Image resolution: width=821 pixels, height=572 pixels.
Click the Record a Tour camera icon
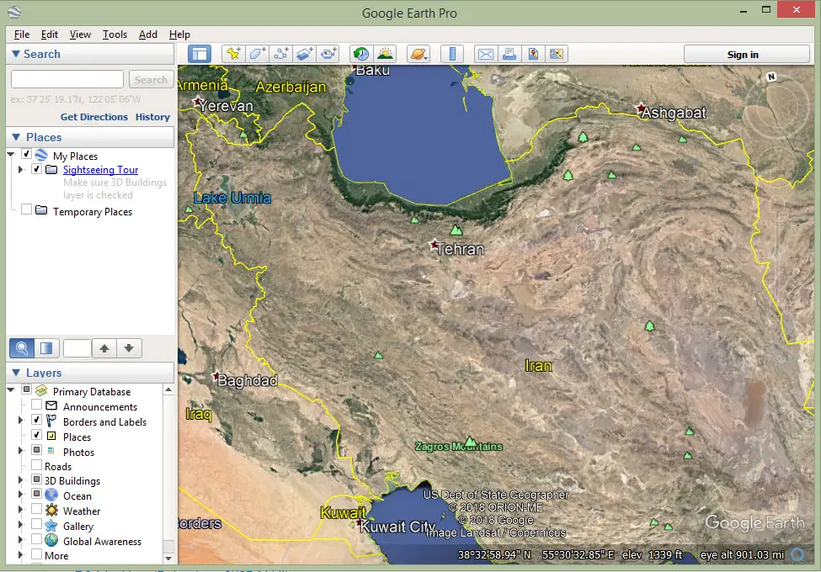(329, 54)
